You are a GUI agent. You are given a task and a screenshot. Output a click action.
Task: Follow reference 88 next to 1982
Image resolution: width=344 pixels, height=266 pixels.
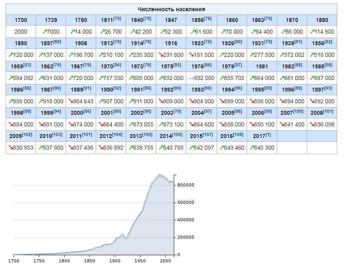298,65
